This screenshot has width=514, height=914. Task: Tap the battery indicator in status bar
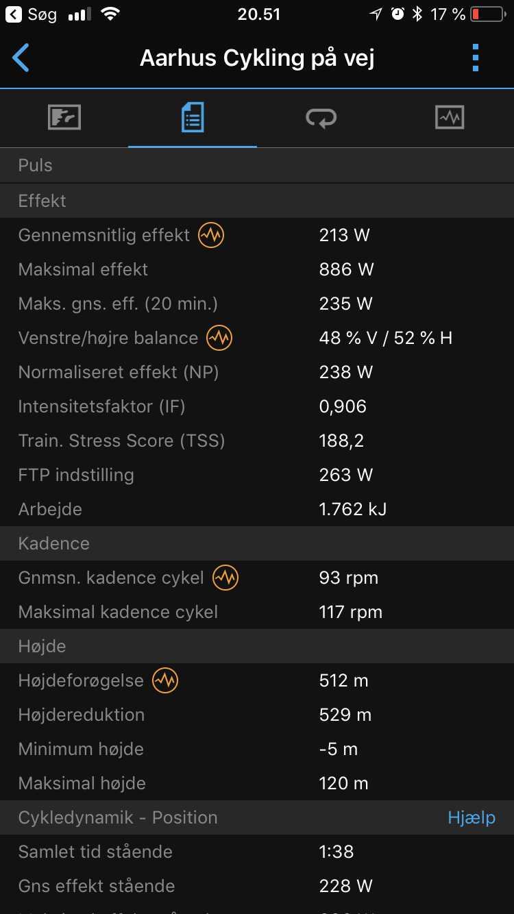[487, 14]
